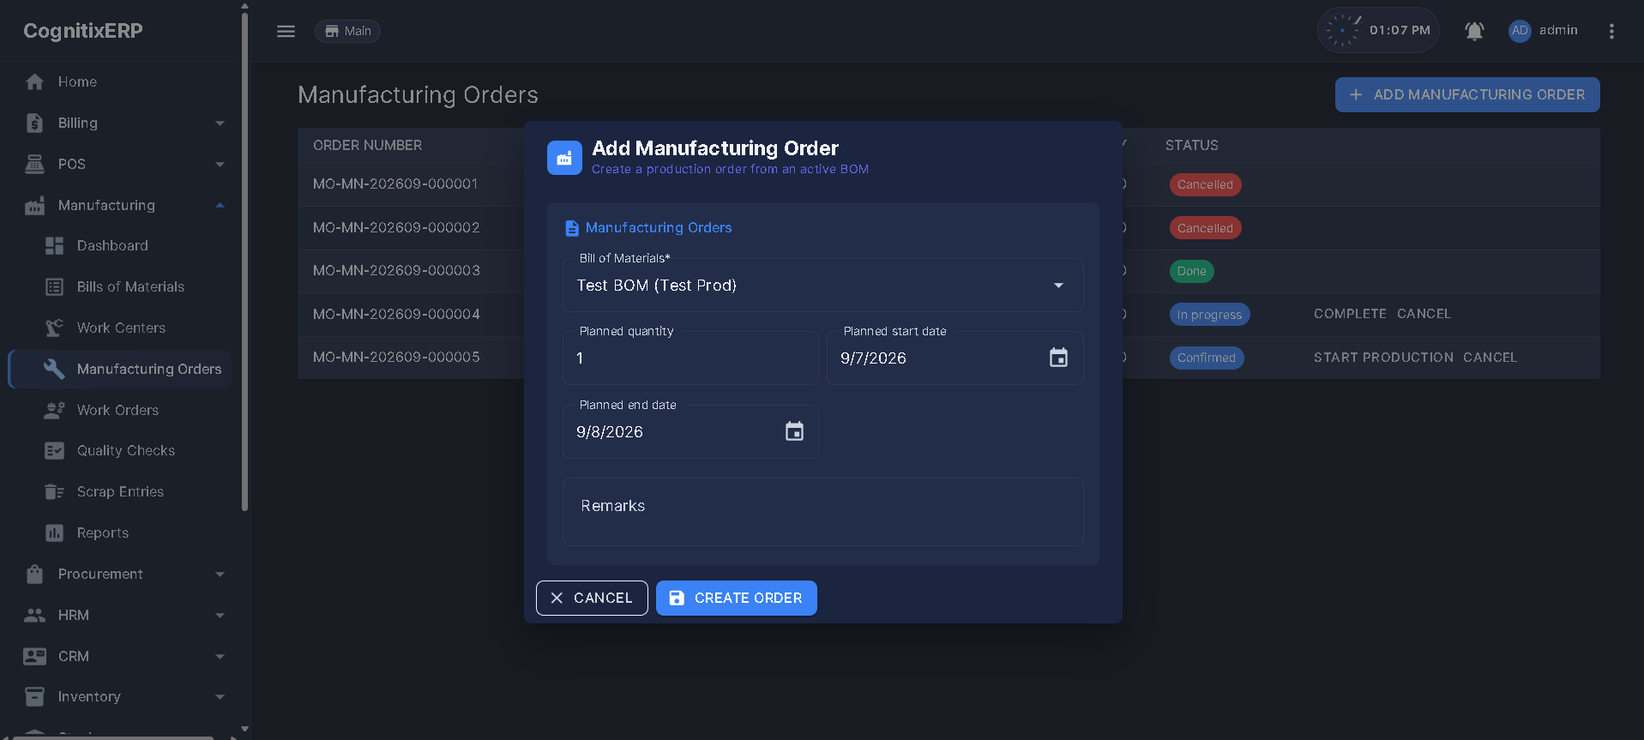
Task: Click the sidebar vertical scrollbar
Action: pos(244,262)
